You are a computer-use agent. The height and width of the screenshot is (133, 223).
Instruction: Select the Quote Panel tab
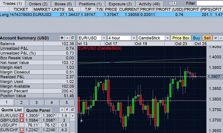pyautogui.click(x=38, y=110)
